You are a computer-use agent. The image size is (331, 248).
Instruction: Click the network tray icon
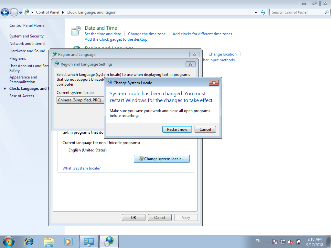pyautogui.click(x=283, y=242)
